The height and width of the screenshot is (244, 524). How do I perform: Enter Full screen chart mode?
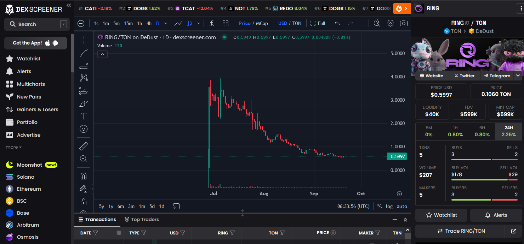click(318, 23)
